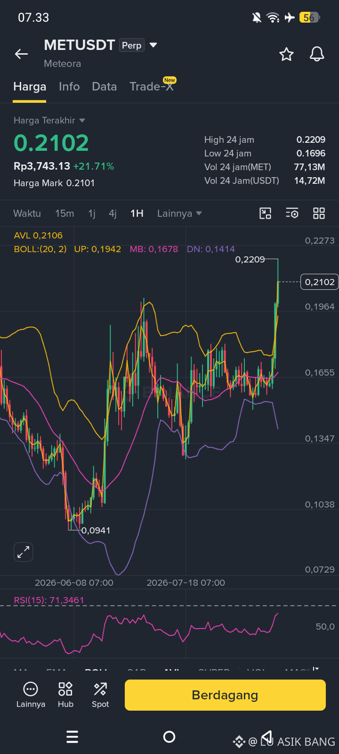Viewport: 339px width, 754px height.
Task: Tap Vol 24 Jam(USDT) value 14,72M
Action: point(309,180)
